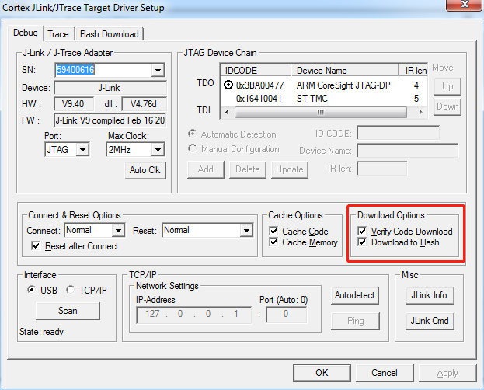484x390 pixels.
Task: Click the Ping button
Action: (x=355, y=321)
